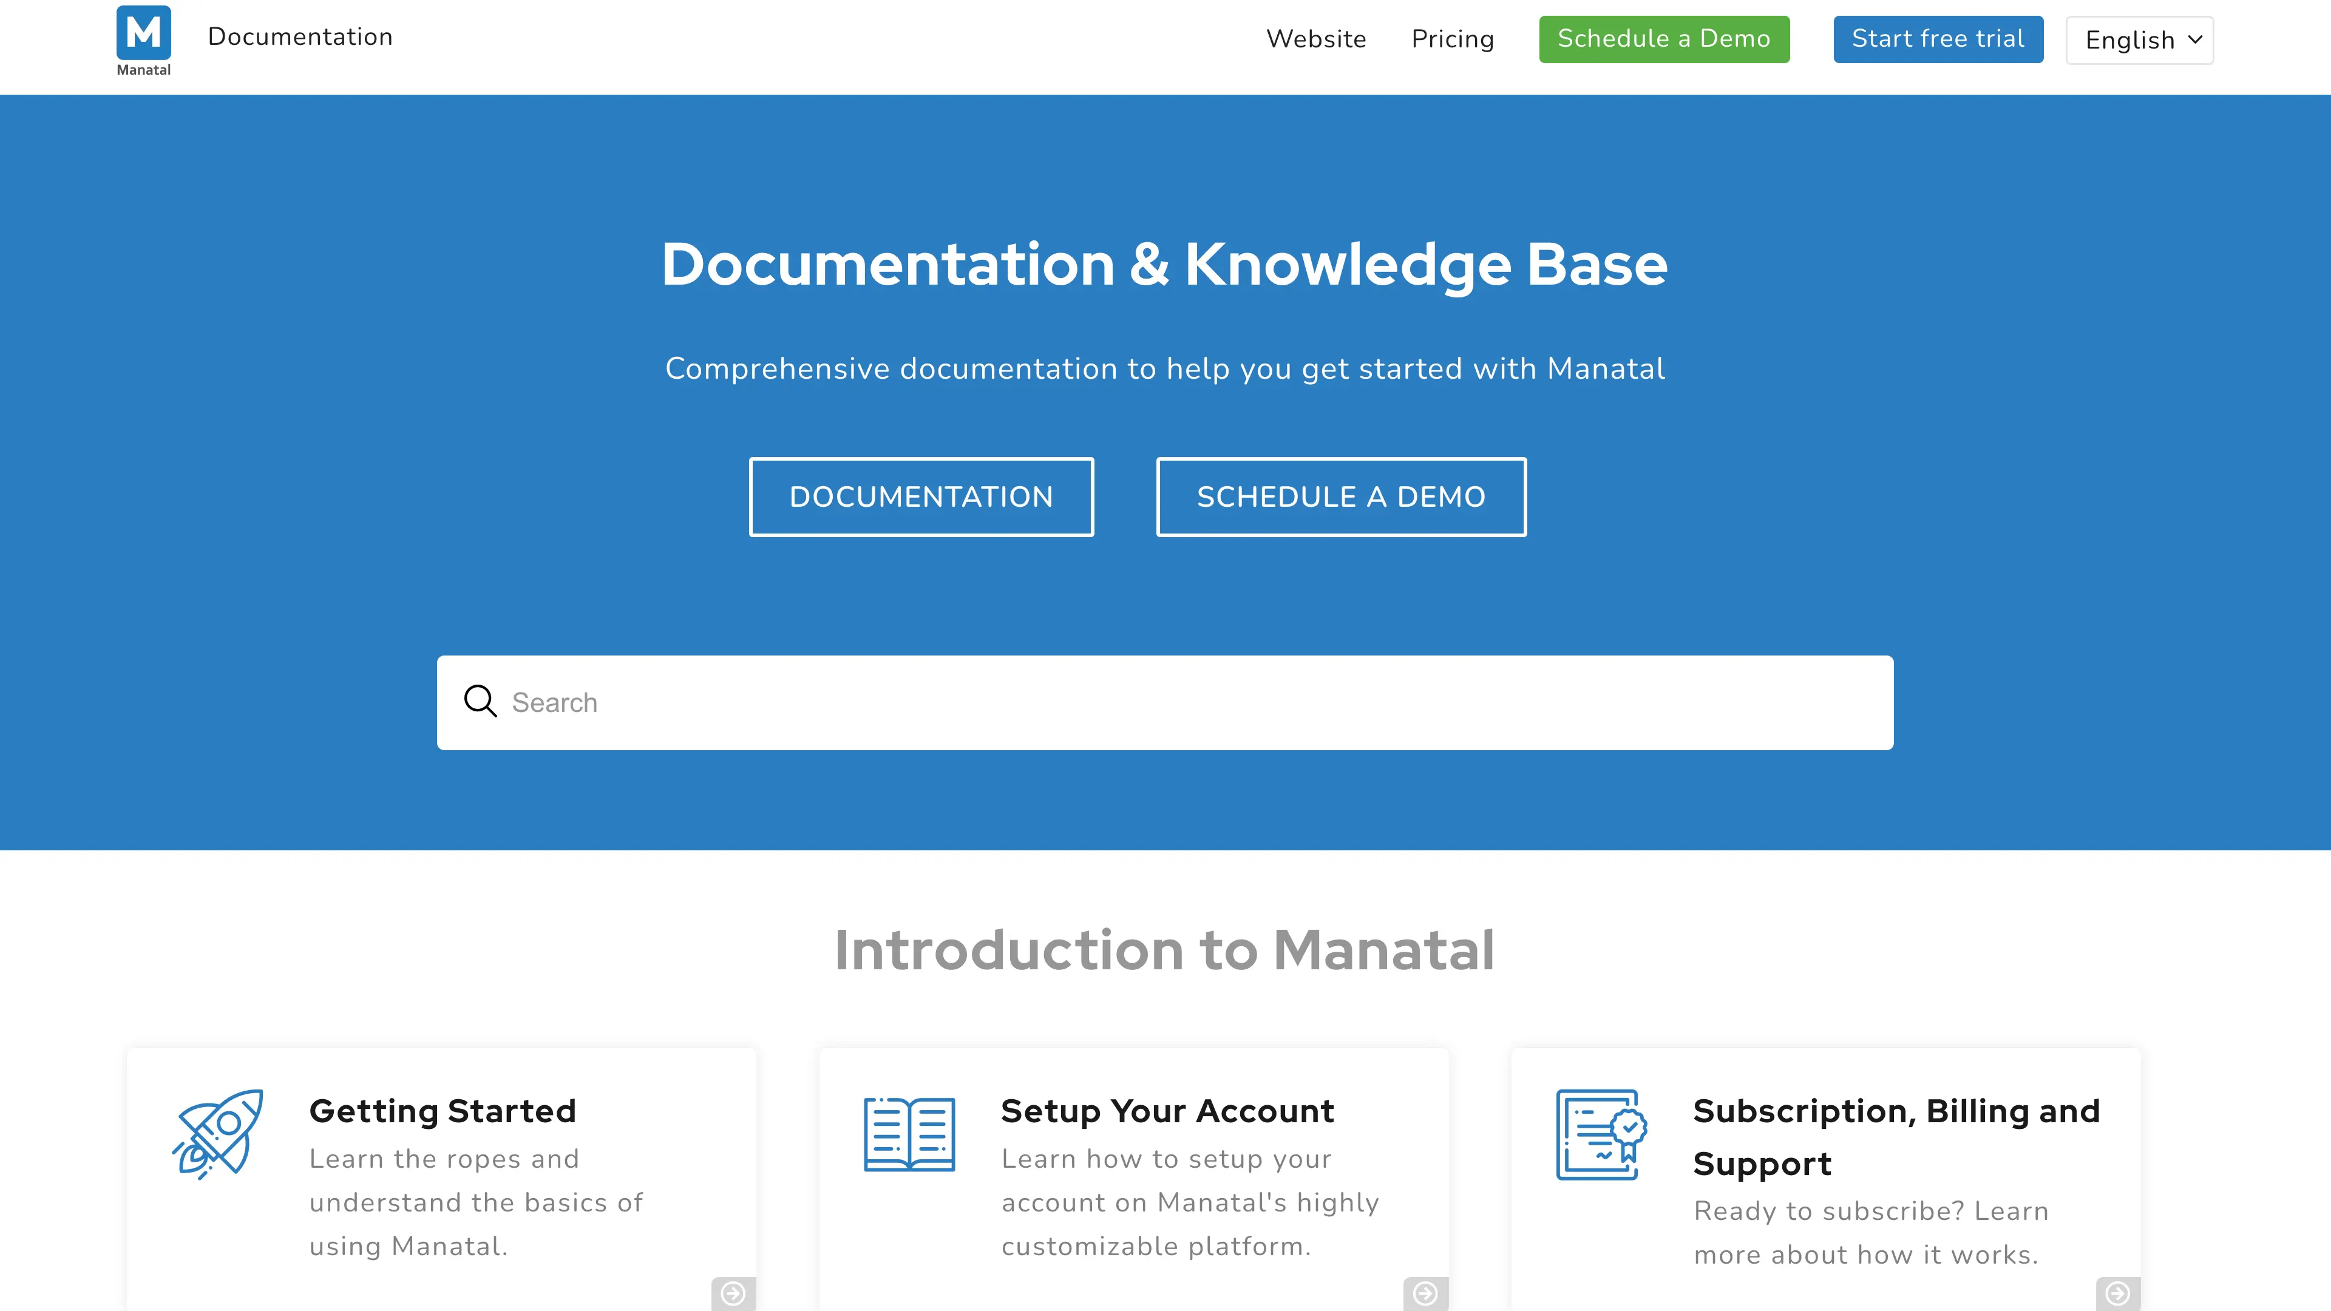Image resolution: width=2331 pixels, height=1311 pixels.
Task: Open the Website nav link
Action: pyautogui.click(x=1315, y=39)
